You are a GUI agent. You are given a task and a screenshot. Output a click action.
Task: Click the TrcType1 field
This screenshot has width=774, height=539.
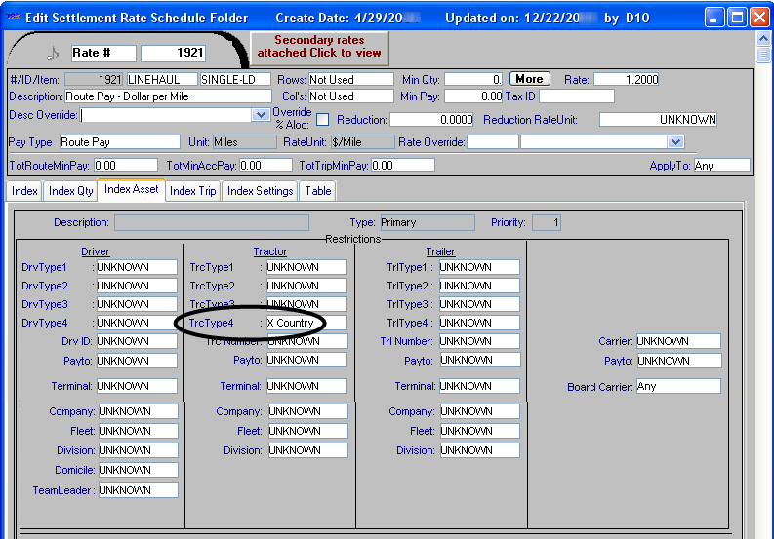click(306, 267)
